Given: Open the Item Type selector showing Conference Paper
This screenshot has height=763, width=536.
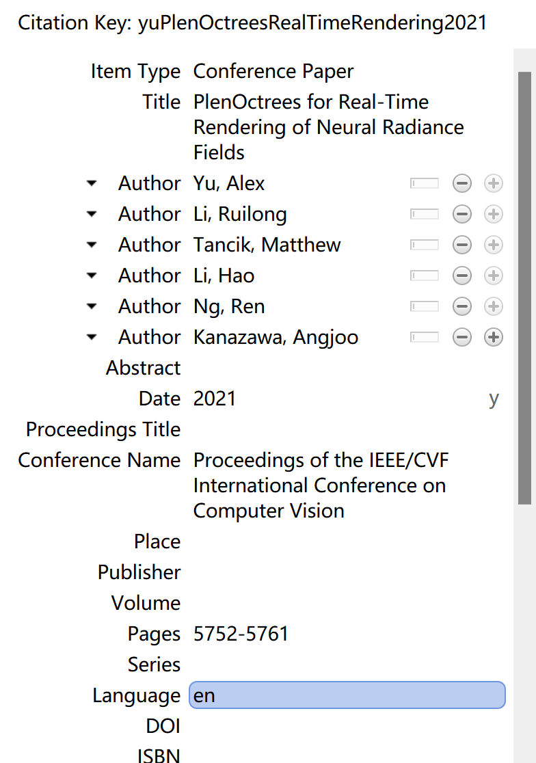Looking at the screenshot, I should [x=273, y=71].
